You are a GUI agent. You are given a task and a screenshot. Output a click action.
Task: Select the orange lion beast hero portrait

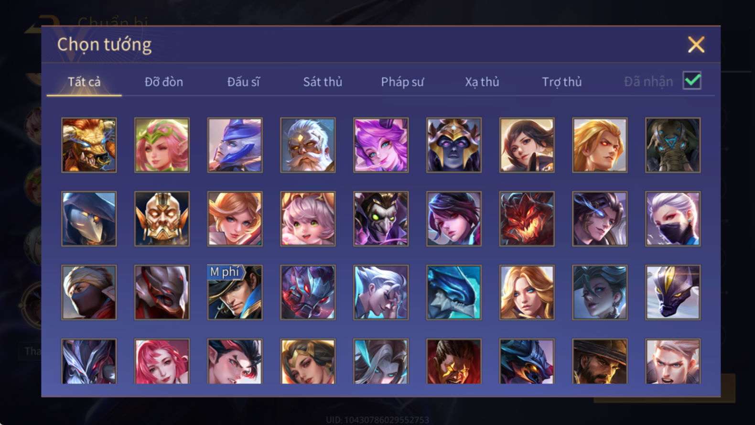point(89,145)
